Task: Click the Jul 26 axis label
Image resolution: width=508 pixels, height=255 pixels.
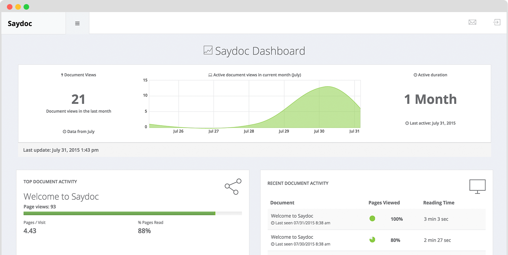Action: pyautogui.click(x=178, y=131)
